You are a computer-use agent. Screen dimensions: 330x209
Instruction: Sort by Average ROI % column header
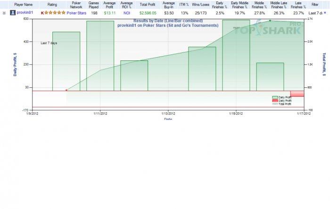coord(126,5)
